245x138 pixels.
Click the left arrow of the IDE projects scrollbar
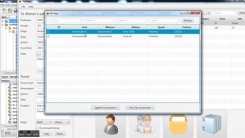click(x=2, y=72)
